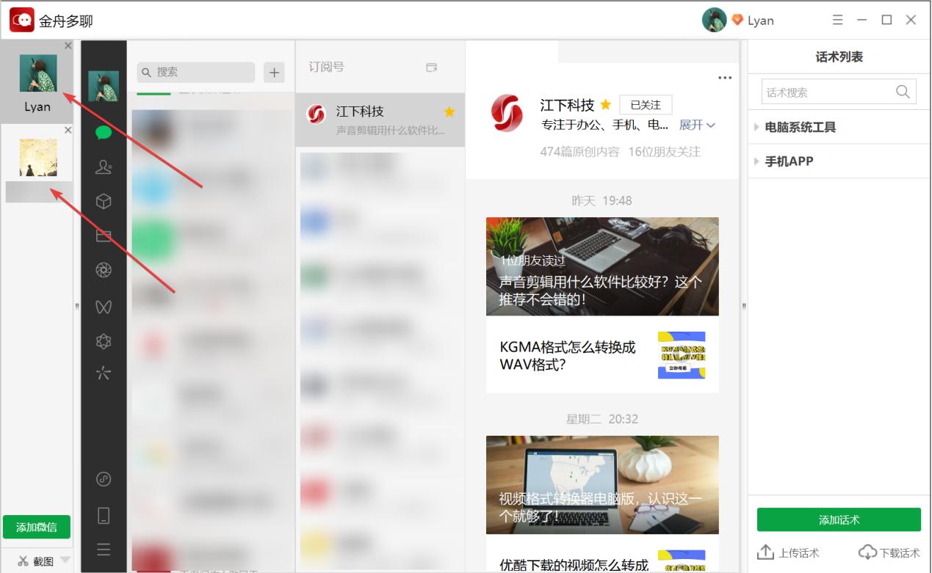This screenshot has height=573, width=932.
Task: Click the 话术搜索 magnifier icon
Action: [x=903, y=91]
